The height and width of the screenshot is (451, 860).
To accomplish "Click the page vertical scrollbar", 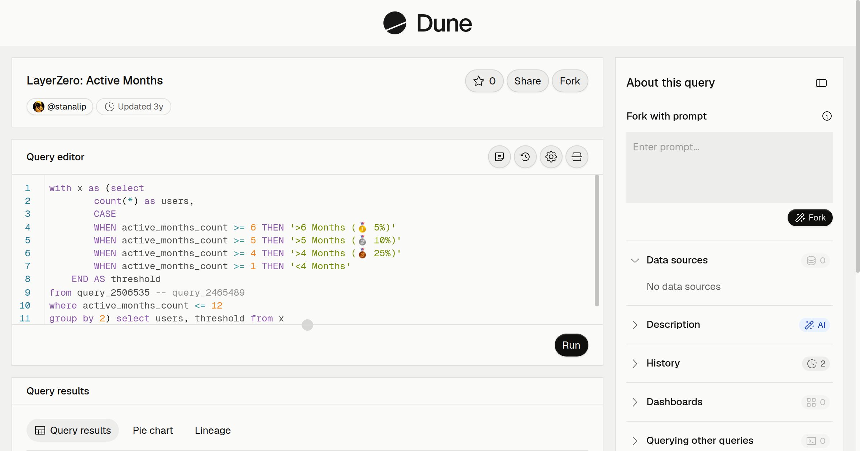I will tap(857, 136).
